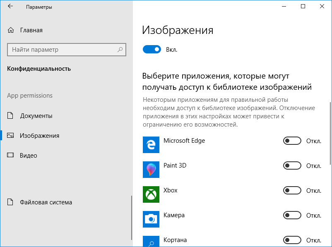Click the Xbox app icon
The height and width of the screenshot is (247, 332).
pyautogui.click(x=151, y=194)
